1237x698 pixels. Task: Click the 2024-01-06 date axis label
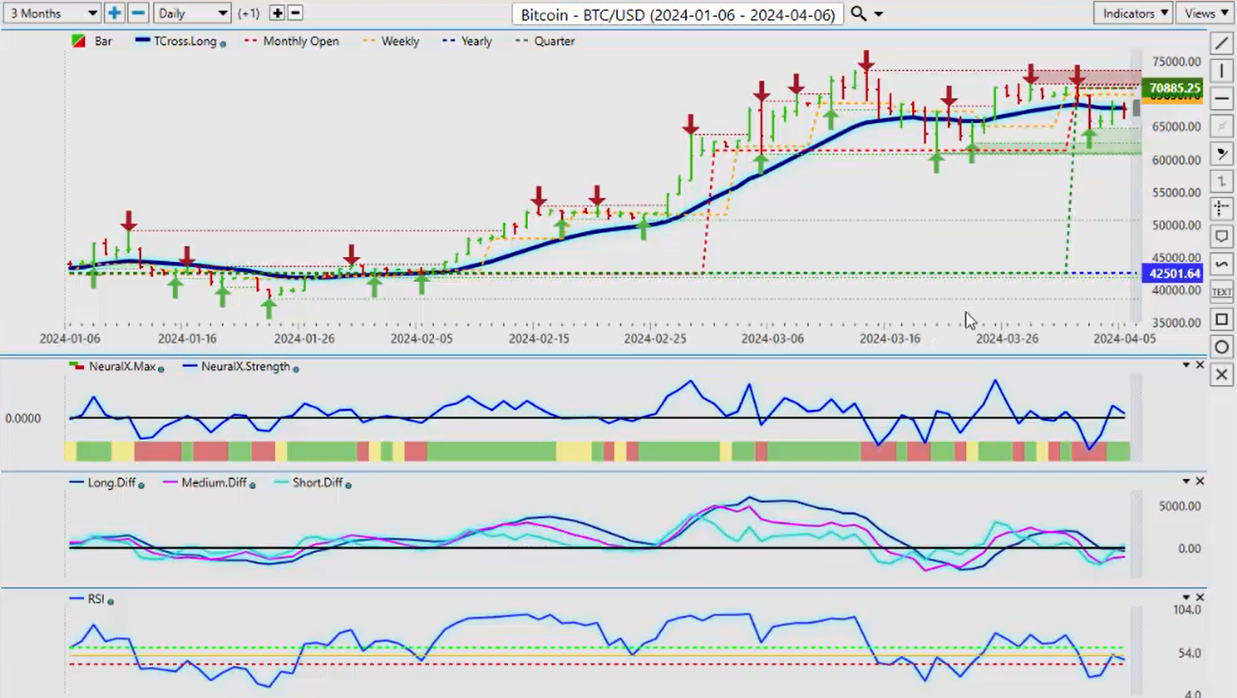69,339
